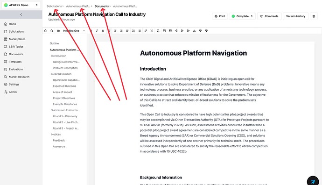Go to SBIR Topics in sidebar

tap(16, 47)
